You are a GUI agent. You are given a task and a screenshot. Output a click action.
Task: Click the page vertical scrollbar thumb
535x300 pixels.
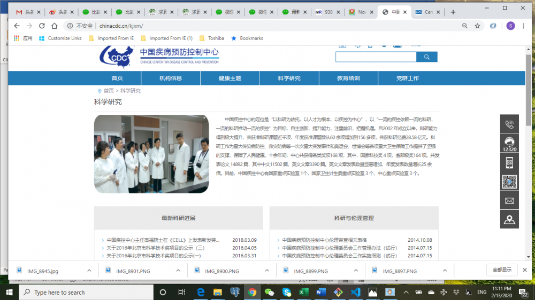pos(529,80)
